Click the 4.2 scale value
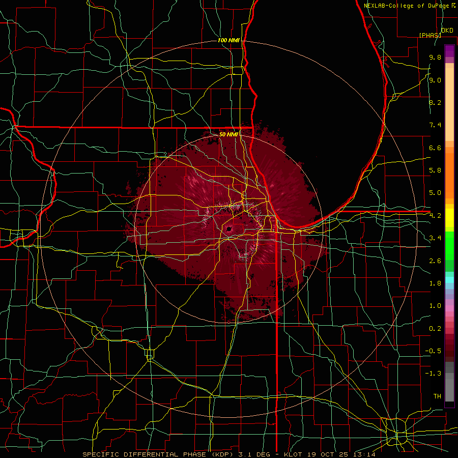This screenshot has height=458, width=458. click(x=435, y=216)
